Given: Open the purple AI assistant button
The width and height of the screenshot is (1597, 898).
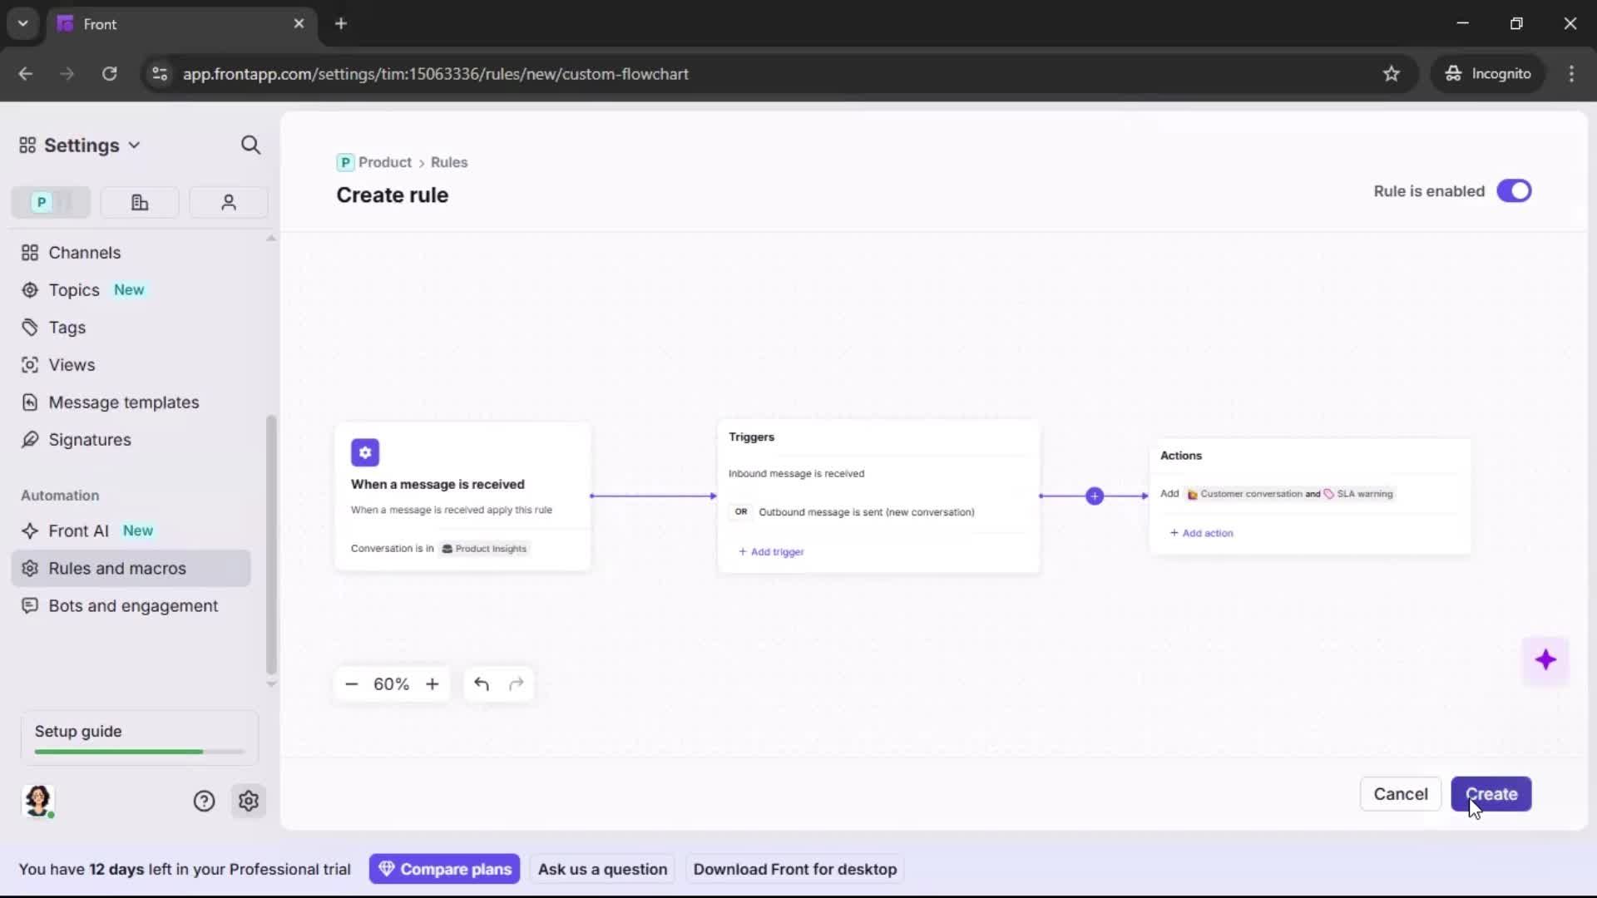Looking at the screenshot, I should pos(1546,659).
